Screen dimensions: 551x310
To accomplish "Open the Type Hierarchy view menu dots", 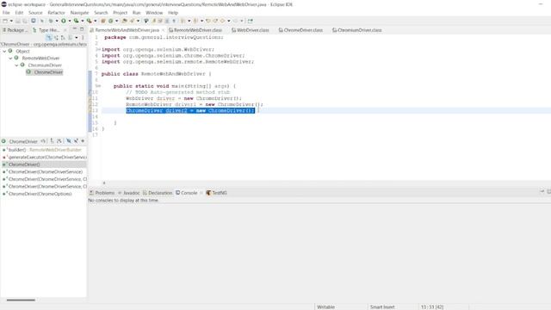I will pyautogui.click(x=83, y=38).
